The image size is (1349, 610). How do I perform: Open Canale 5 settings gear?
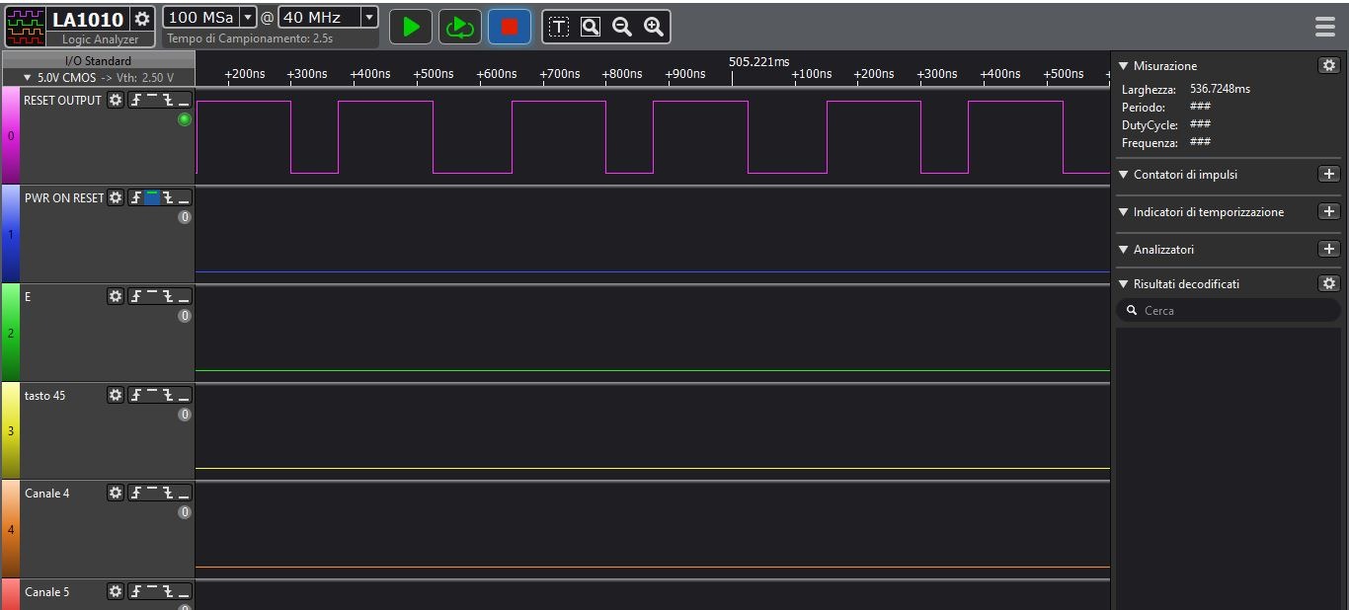pyautogui.click(x=116, y=591)
